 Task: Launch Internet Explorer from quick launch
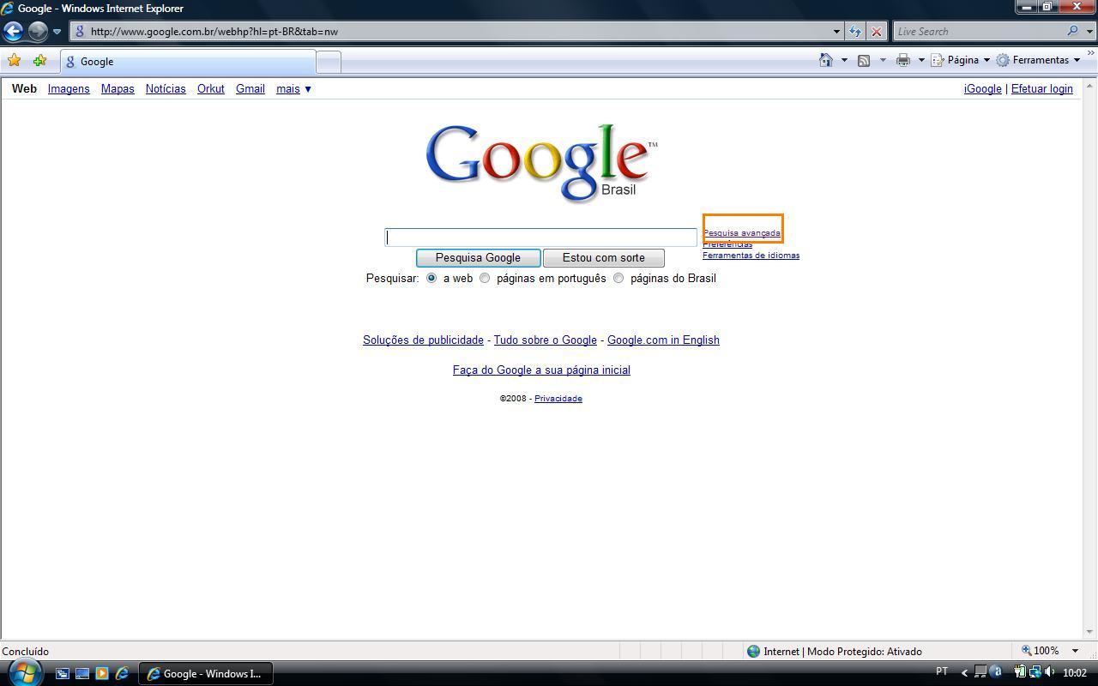click(x=122, y=673)
